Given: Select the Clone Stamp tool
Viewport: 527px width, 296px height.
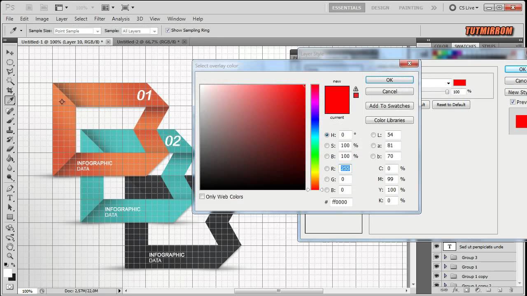Looking at the screenshot, I should 10,130.
